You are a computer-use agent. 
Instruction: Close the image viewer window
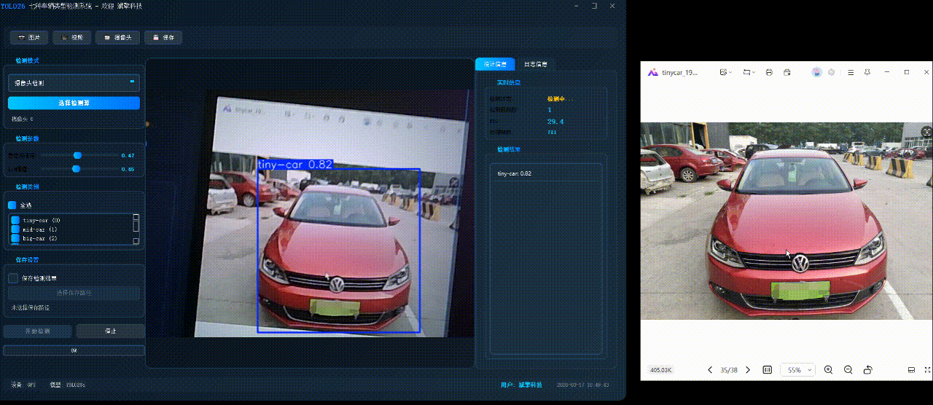pyautogui.click(x=926, y=72)
